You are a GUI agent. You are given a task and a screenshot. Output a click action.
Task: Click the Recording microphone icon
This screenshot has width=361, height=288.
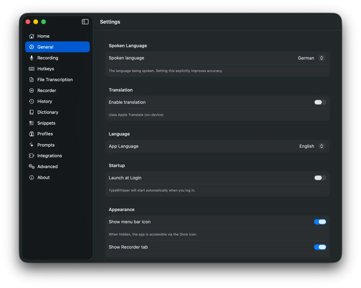tap(31, 58)
